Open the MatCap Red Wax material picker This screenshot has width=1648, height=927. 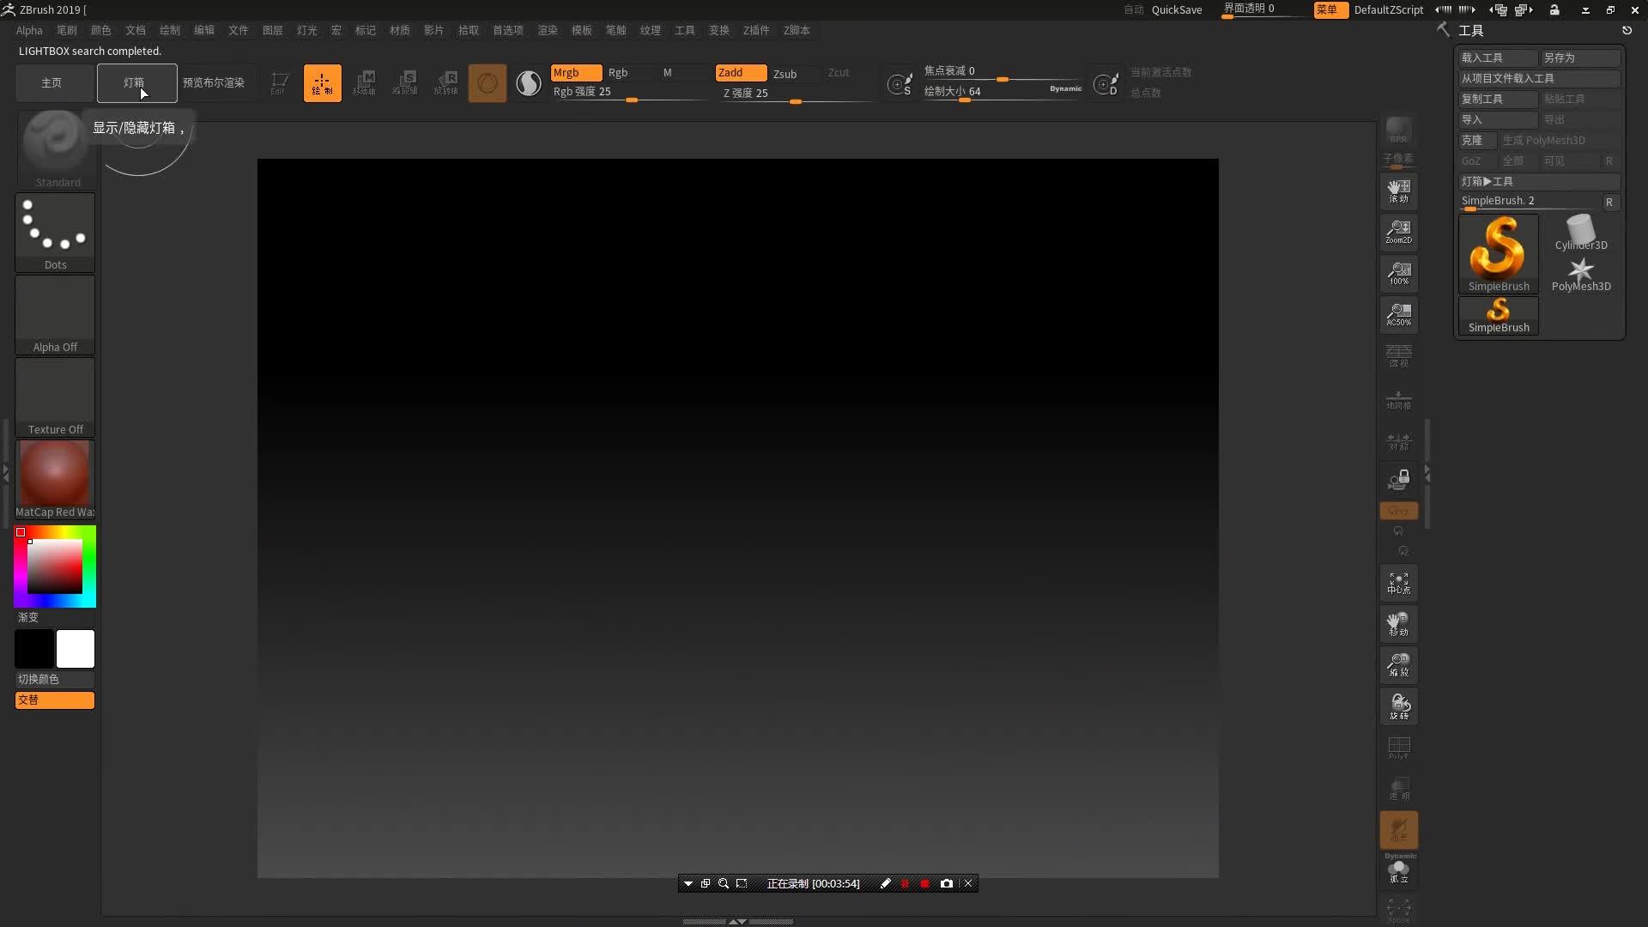[x=55, y=477]
